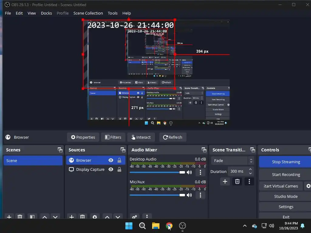311x233 pixels.
Task: Toggle visibility of Browser source
Action: [x=111, y=160]
